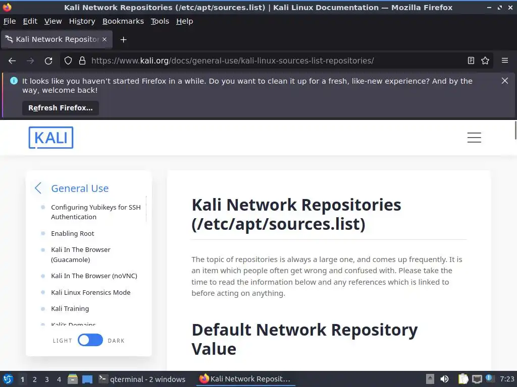517x387 pixels.
Task: Open Kali In The Browser (noVNC)
Action: click(x=94, y=276)
